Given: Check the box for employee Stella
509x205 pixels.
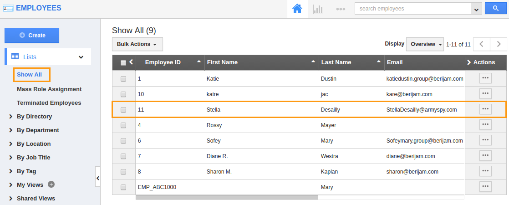Looking at the screenshot, I should 123,110.
